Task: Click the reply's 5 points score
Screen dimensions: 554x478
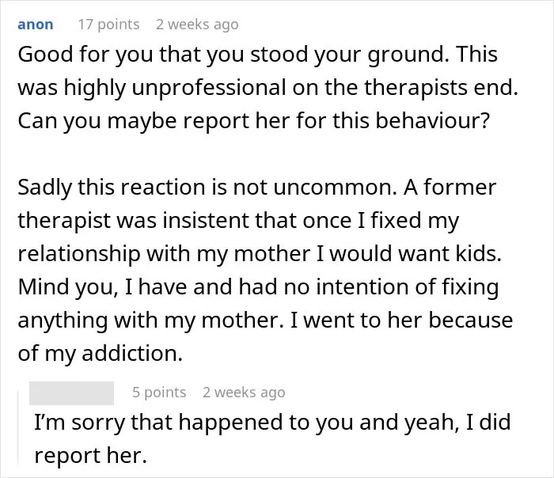Action: [159, 393]
